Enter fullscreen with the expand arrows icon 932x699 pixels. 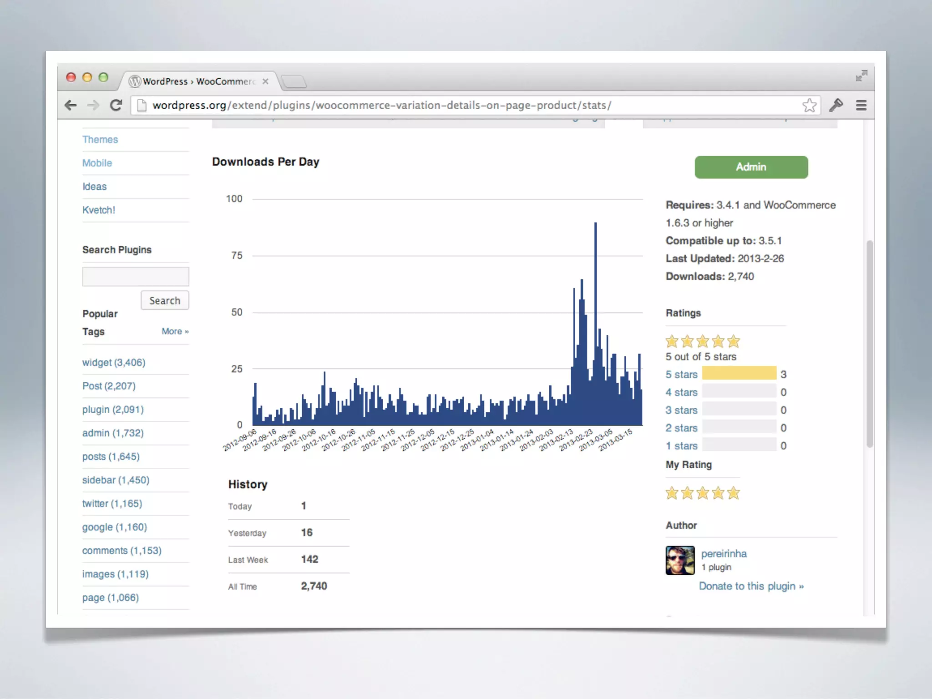click(x=861, y=76)
